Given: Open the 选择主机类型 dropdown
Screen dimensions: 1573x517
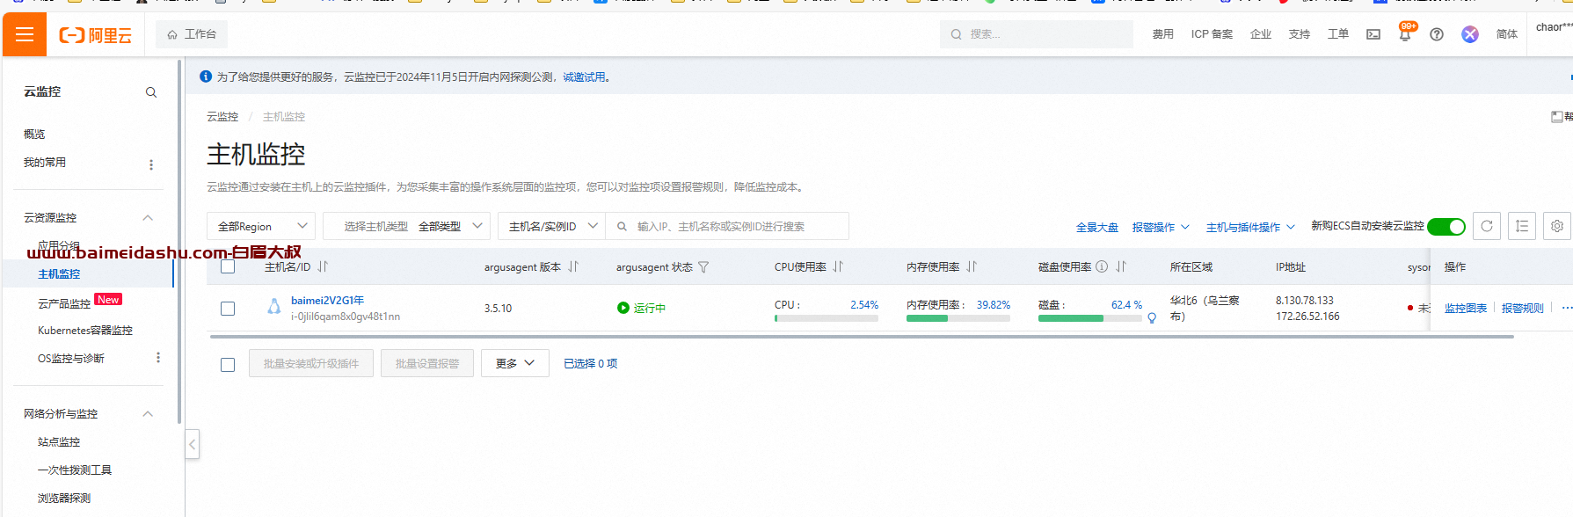Looking at the screenshot, I should [407, 226].
